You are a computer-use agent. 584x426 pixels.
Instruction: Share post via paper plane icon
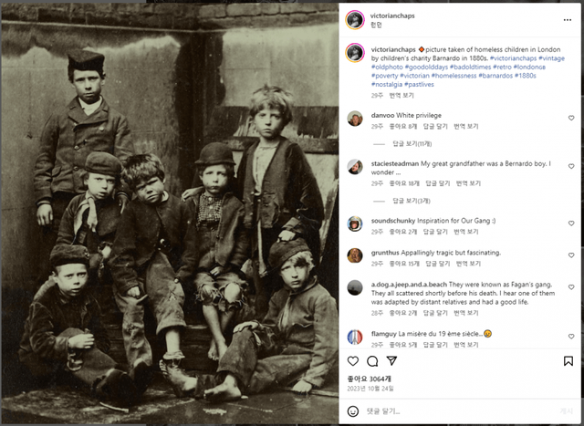click(391, 360)
